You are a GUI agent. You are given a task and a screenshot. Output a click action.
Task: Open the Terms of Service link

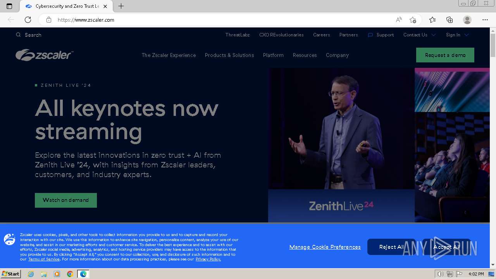pyautogui.click(x=44, y=259)
